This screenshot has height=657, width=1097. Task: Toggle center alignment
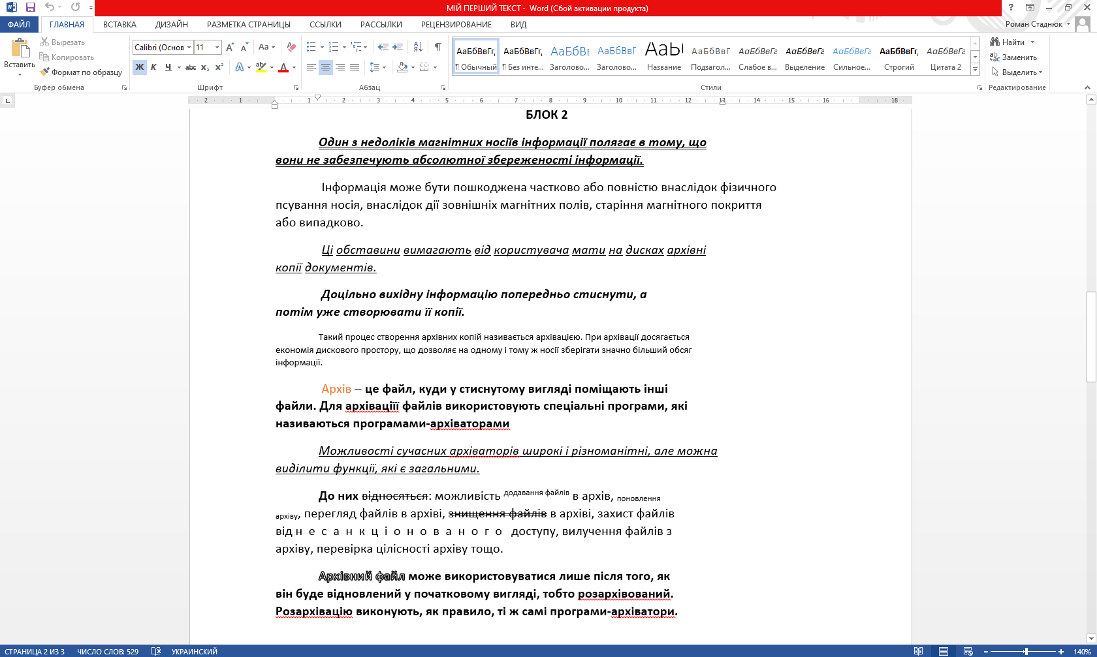pos(326,67)
